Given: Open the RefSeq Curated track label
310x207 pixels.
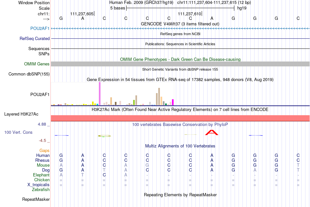Looking at the screenshot, I should tap(34, 39).
